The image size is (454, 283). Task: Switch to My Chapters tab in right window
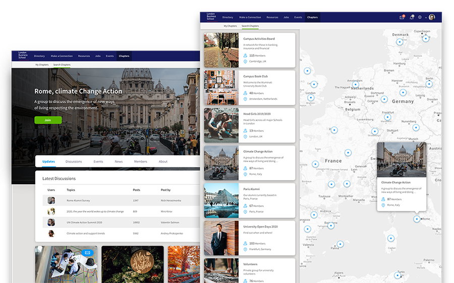click(x=230, y=26)
